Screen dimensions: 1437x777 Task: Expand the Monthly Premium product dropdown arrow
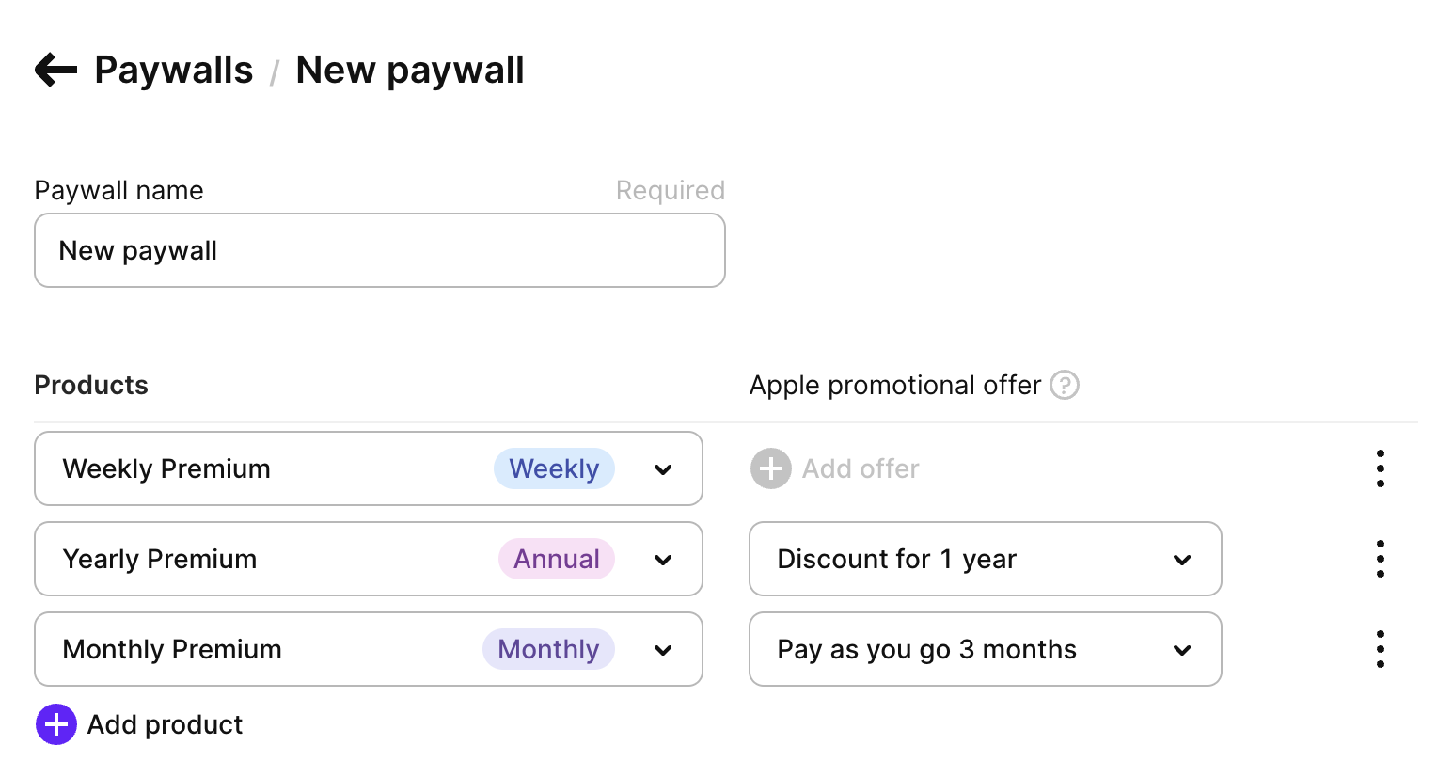(x=663, y=650)
